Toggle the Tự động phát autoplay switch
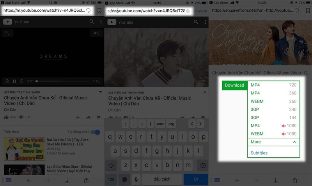 (x=95, y=132)
